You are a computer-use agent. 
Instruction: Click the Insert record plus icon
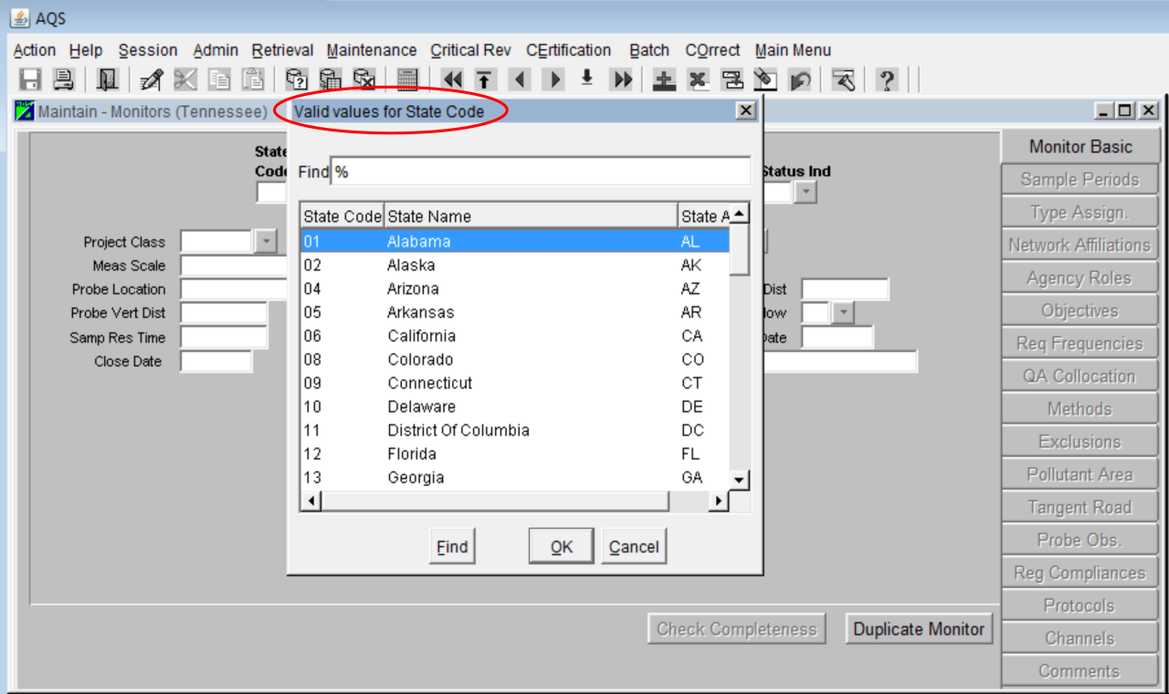pyautogui.click(x=664, y=80)
